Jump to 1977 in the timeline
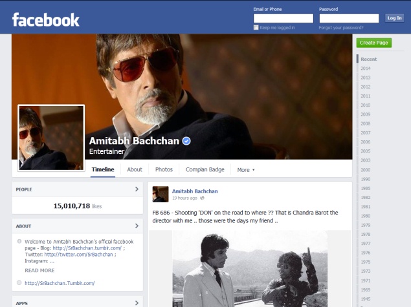The height and width of the screenshot is (307, 411). tap(366, 243)
